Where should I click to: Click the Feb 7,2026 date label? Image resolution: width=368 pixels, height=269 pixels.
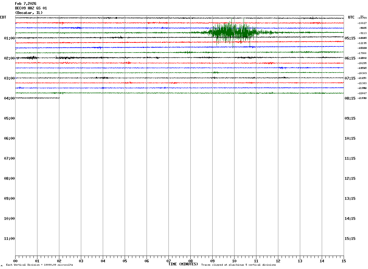pos(26,4)
